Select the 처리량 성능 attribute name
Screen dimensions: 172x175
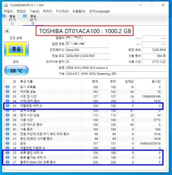28,92
